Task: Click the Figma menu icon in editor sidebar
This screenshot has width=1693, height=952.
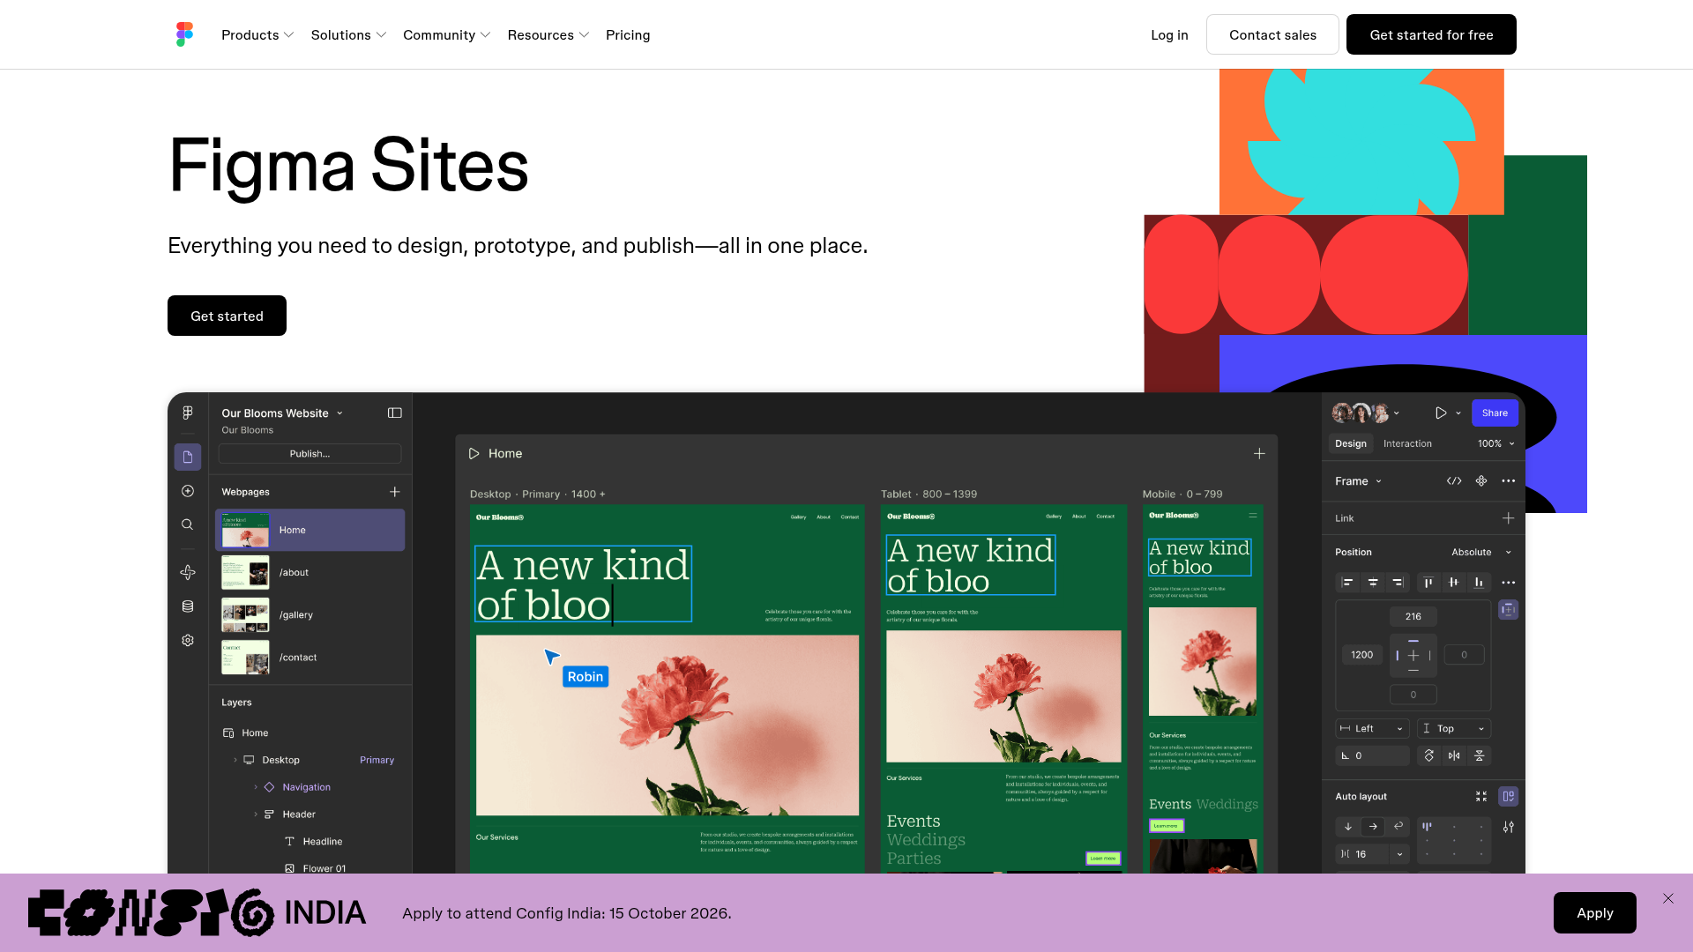Action: click(x=188, y=413)
